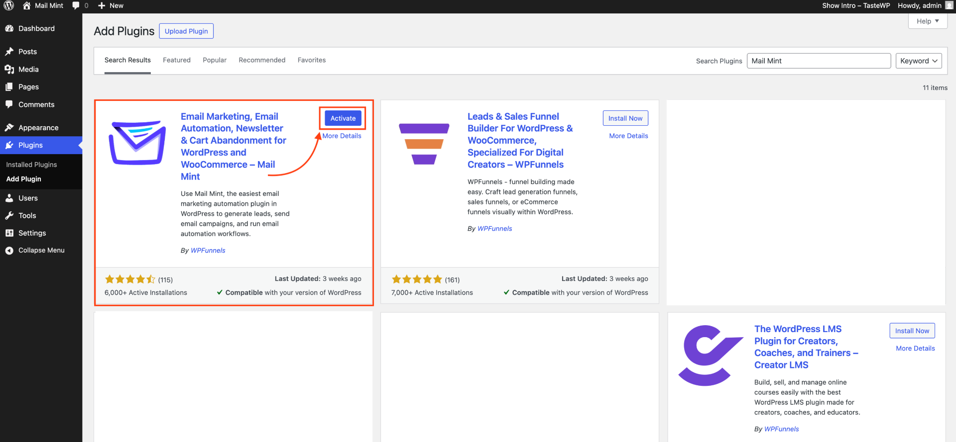Click the WordPress logo in admin bar
Viewport: 956px width, 442px height.
pos(9,5)
